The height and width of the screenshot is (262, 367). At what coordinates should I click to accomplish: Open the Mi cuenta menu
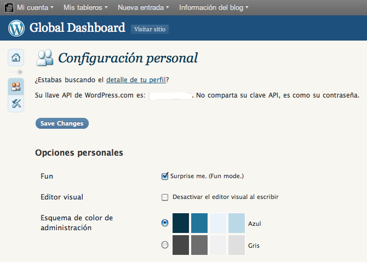coord(35,8)
